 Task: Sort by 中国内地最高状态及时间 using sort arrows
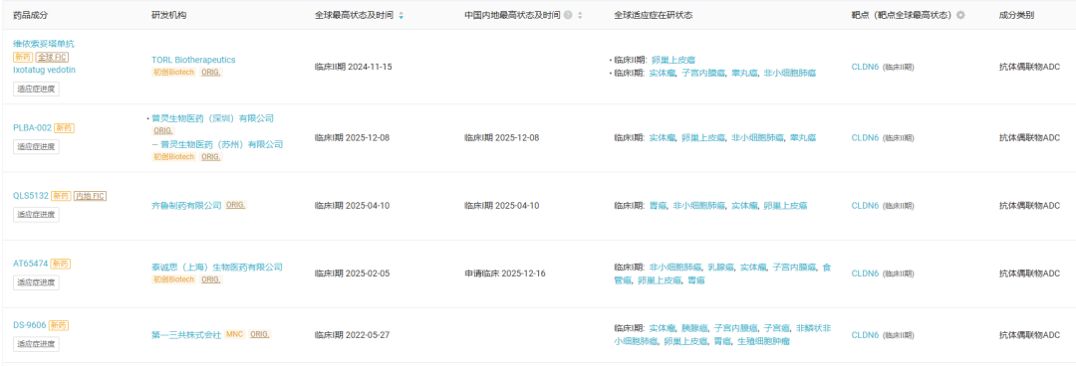point(581,15)
